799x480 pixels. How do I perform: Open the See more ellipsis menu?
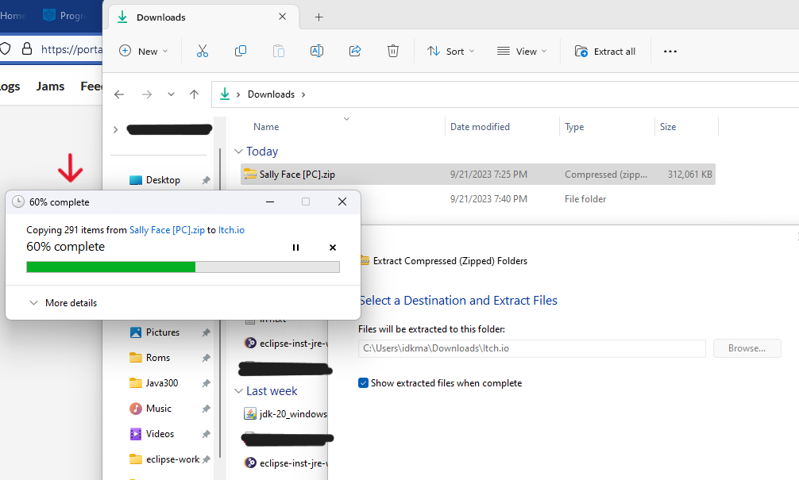point(670,51)
